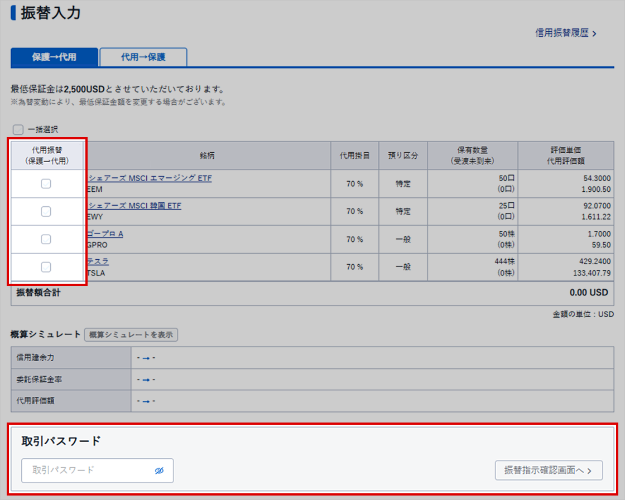Click the 銘柄 column header
Viewport: 625px width, 500px height.
207,156
